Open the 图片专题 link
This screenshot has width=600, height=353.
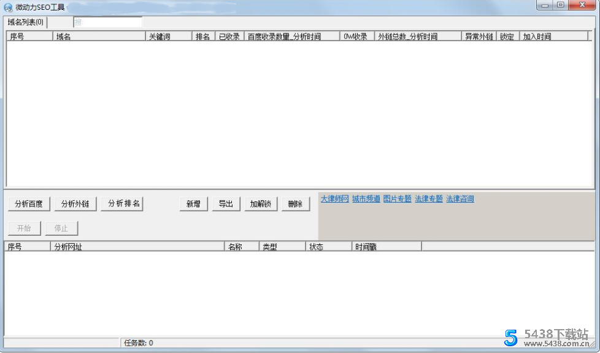click(397, 199)
